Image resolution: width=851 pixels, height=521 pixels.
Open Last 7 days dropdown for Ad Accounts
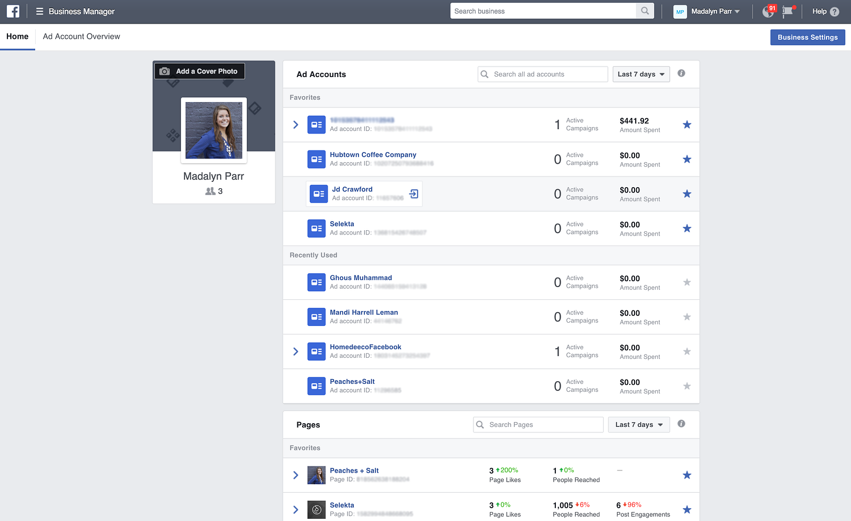[641, 74]
